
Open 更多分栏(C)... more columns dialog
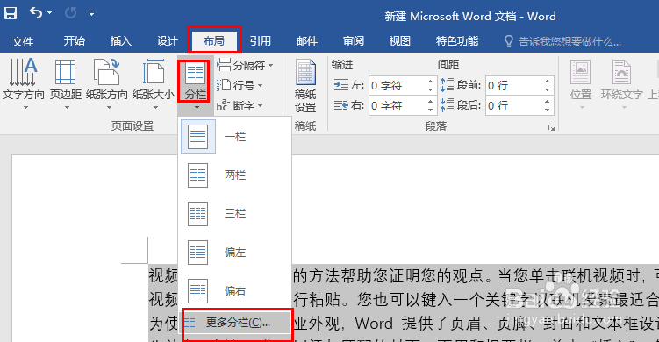(237, 323)
